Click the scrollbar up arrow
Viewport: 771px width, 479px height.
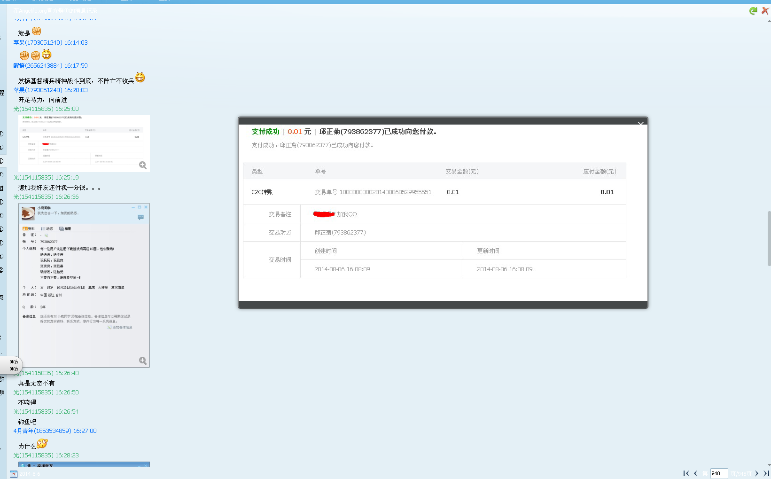769,21
